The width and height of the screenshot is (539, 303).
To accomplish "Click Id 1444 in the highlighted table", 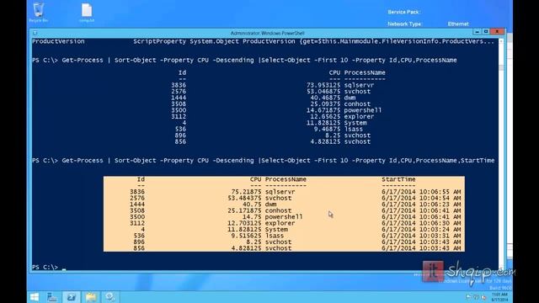I will pos(137,204).
